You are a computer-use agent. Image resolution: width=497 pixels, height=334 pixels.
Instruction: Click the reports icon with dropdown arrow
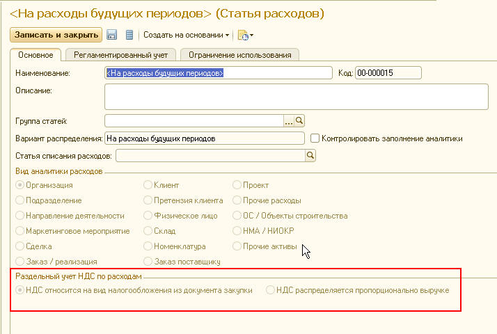[x=246, y=35]
